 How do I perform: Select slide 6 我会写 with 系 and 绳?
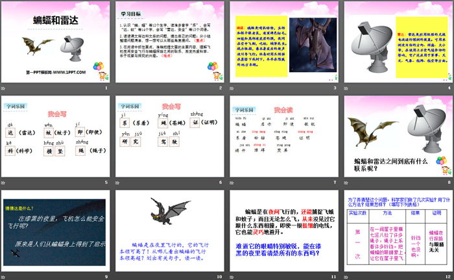coord(170,136)
